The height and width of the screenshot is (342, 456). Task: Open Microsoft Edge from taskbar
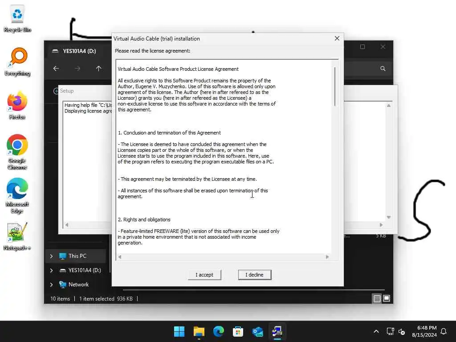(x=218, y=331)
